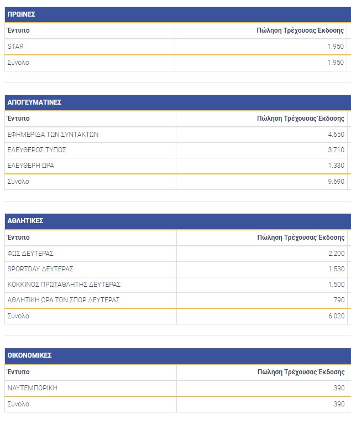
Task: Click the Έντυπο column header under ΠΡΩΙΝΕΣ
Action: (18, 31)
